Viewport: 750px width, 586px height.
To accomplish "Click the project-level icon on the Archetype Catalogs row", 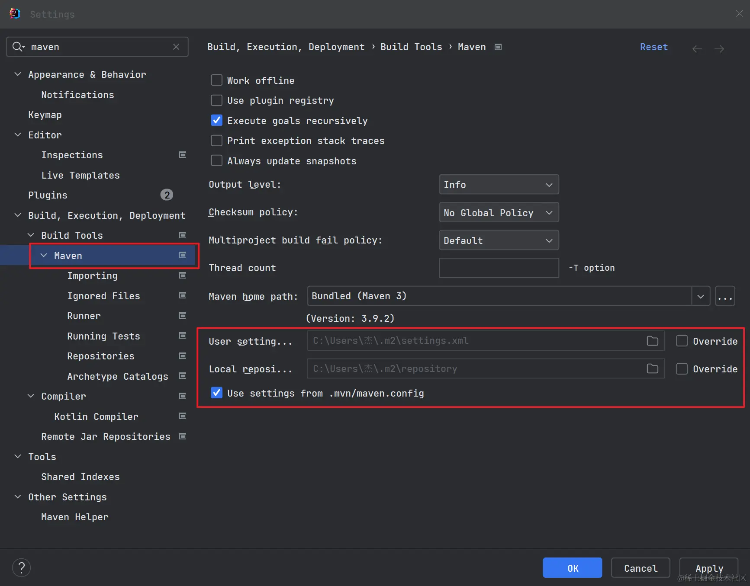I will [x=183, y=376].
